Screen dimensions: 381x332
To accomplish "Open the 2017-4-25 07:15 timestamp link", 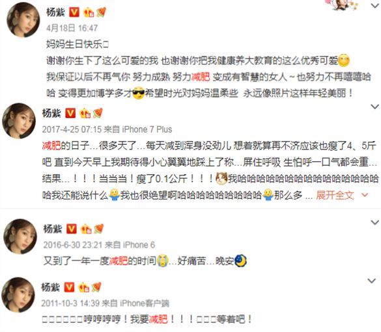I will pos(72,129).
